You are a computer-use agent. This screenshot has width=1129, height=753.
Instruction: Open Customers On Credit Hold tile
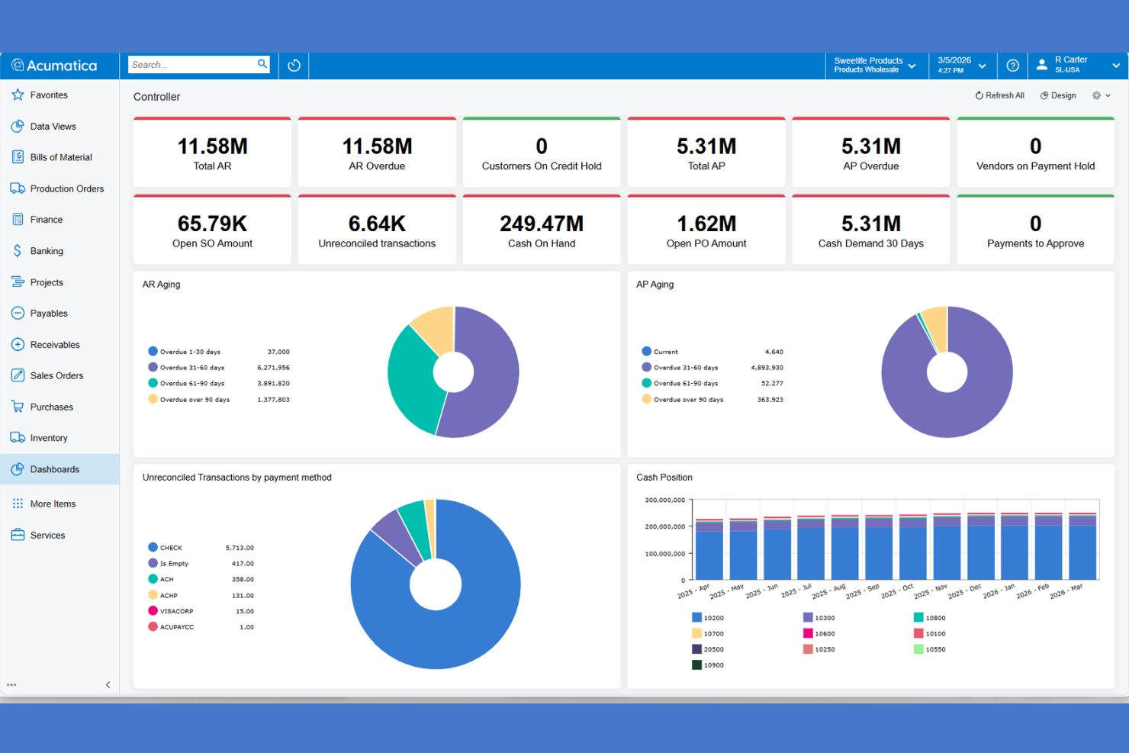(542, 152)
